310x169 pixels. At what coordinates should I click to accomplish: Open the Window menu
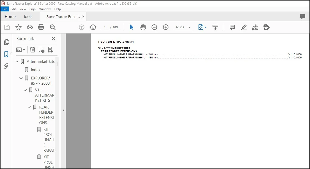45,9
